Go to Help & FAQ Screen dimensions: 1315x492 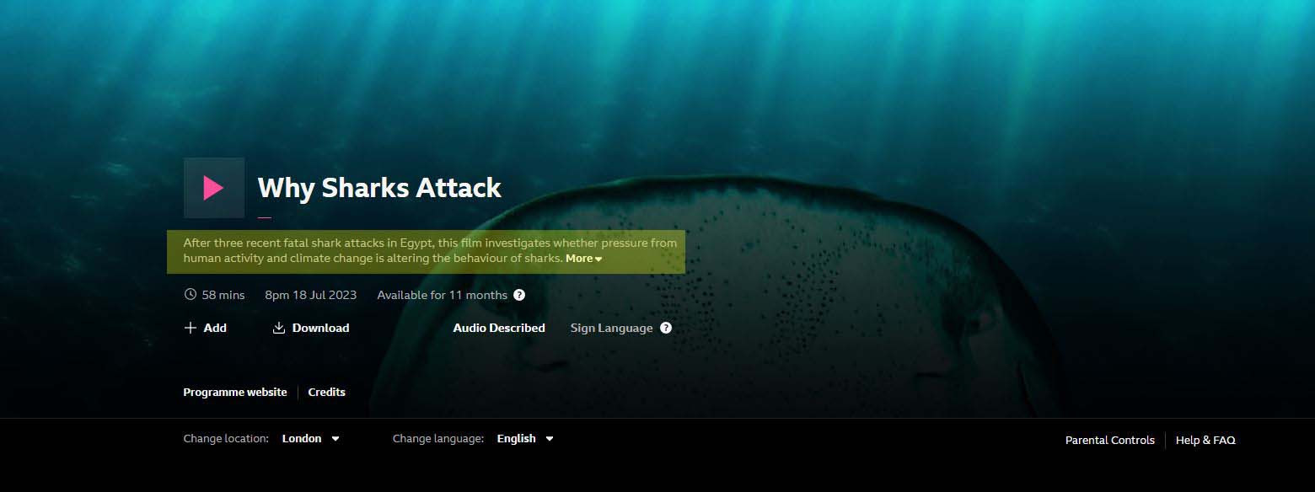1205,440
